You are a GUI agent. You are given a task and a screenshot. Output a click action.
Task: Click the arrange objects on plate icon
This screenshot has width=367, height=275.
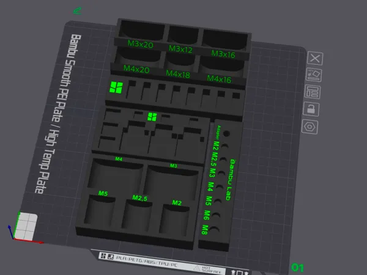[312, 92]
